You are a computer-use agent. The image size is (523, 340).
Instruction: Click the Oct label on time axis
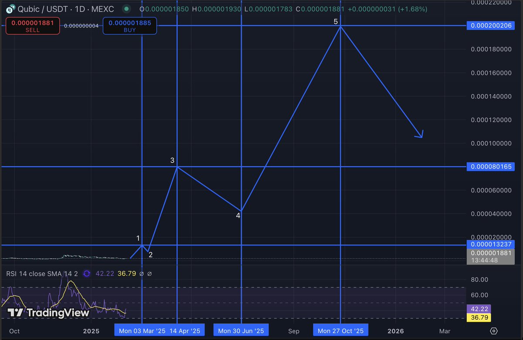pos(14,331)
